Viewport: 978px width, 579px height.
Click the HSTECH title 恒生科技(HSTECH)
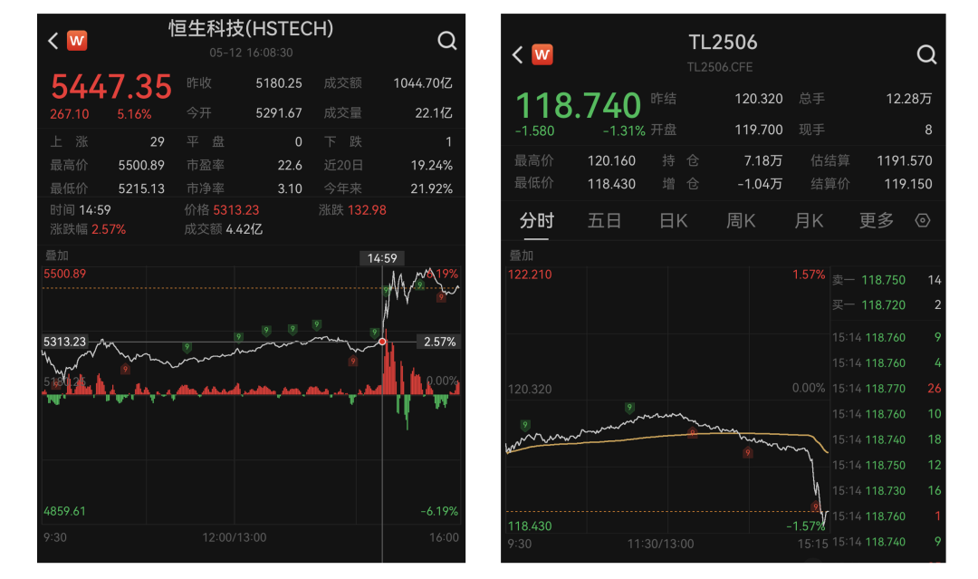click(251, 29)
